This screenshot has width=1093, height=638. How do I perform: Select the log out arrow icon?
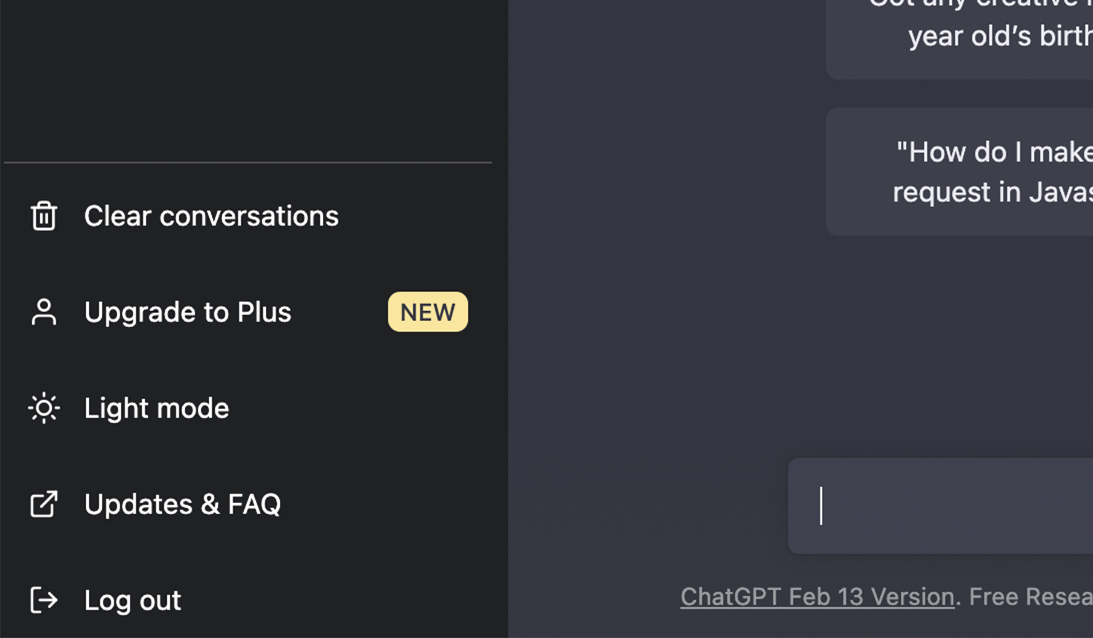pos(44,599)
